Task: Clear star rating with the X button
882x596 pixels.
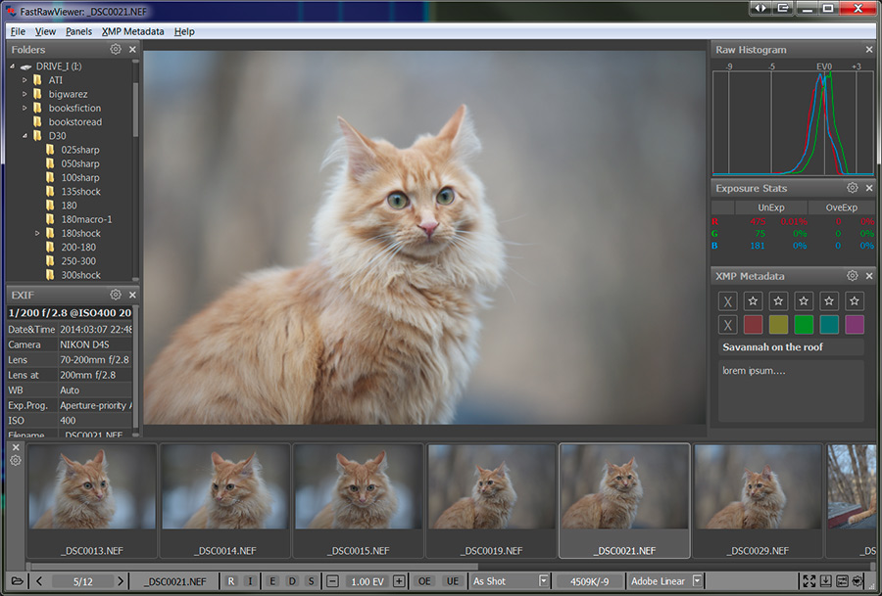Action: coord(727,301)
